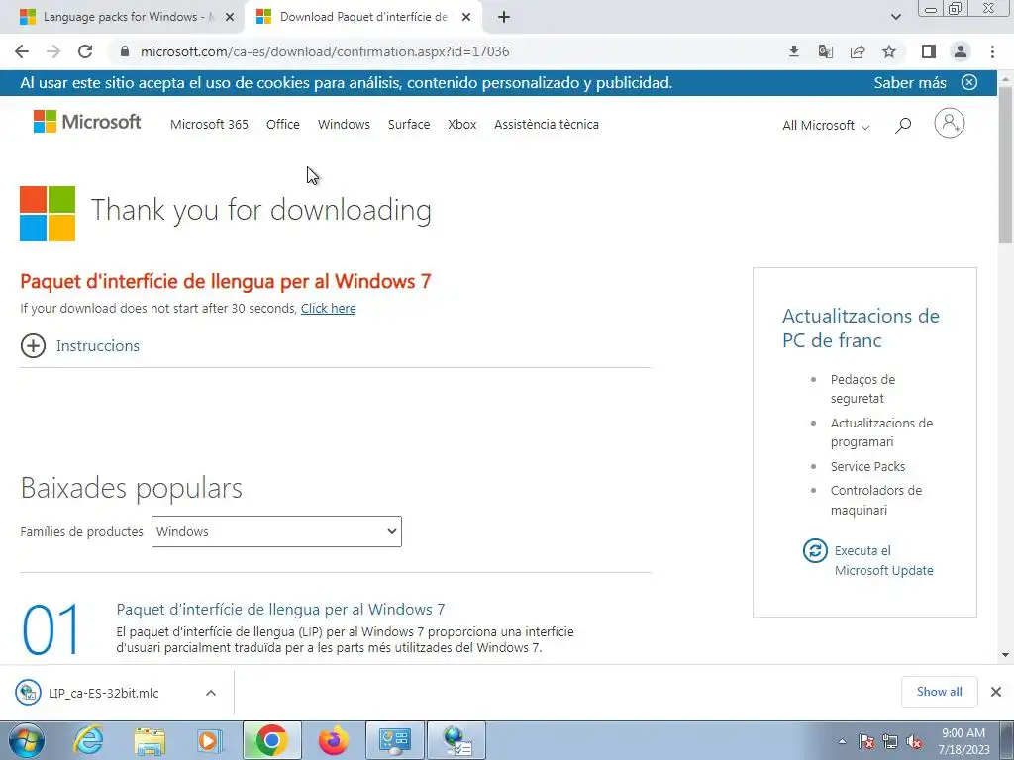Open Windows Media Player from taskbar

(210, 740)
